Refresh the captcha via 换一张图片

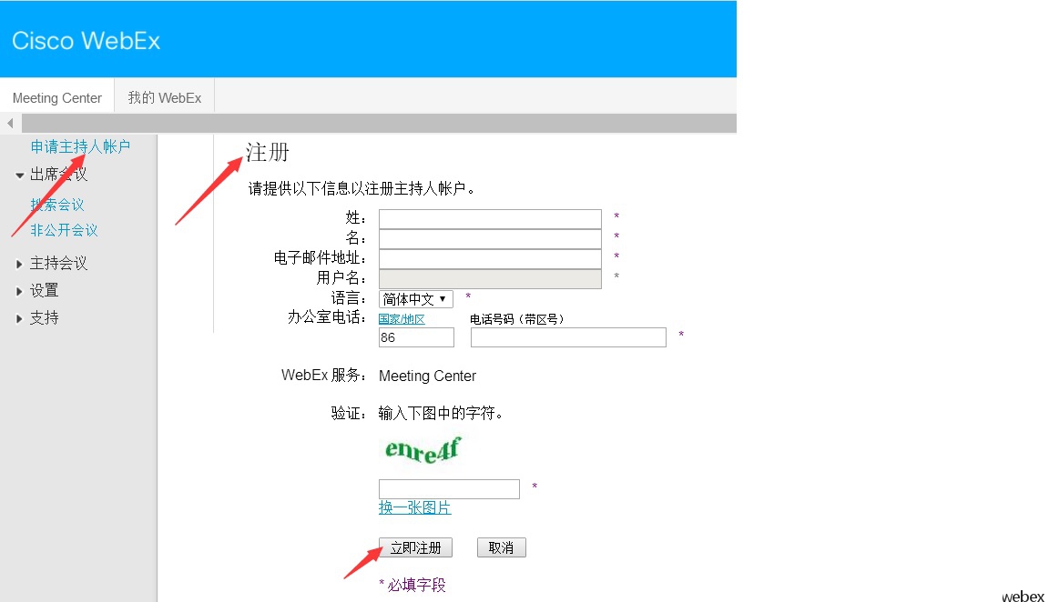point(415,507)
